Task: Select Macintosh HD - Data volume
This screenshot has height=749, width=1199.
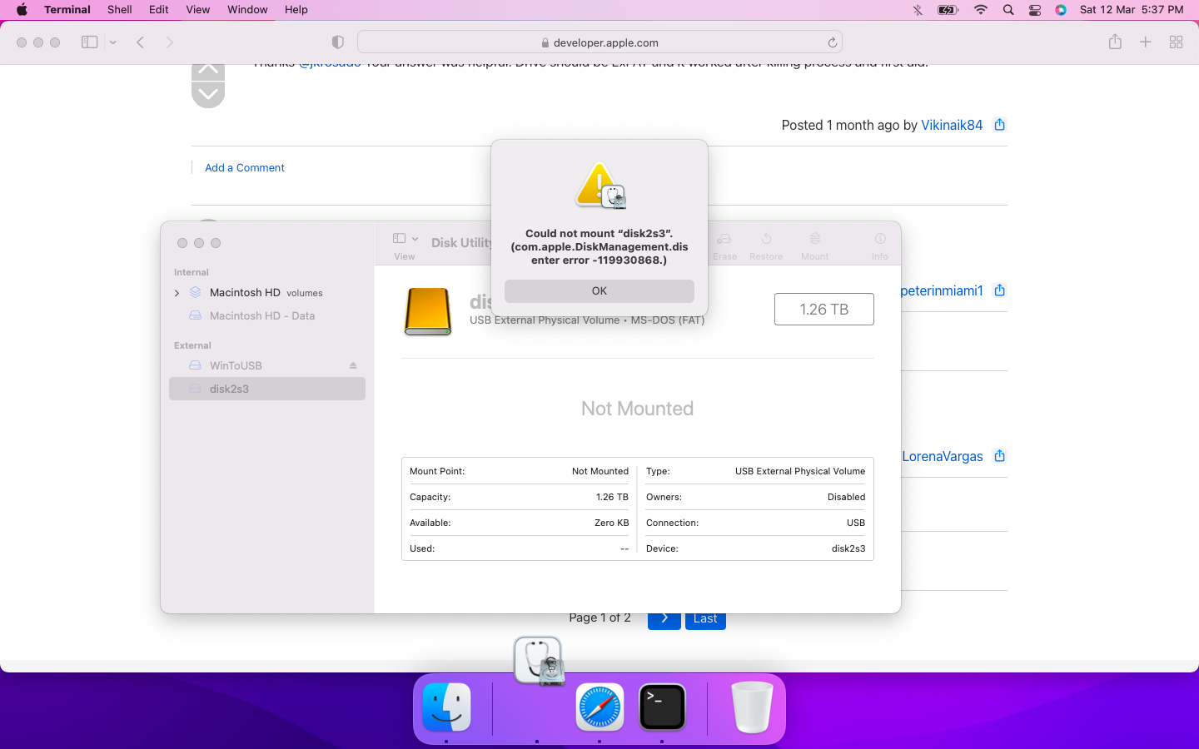Action: click(261, 316)
